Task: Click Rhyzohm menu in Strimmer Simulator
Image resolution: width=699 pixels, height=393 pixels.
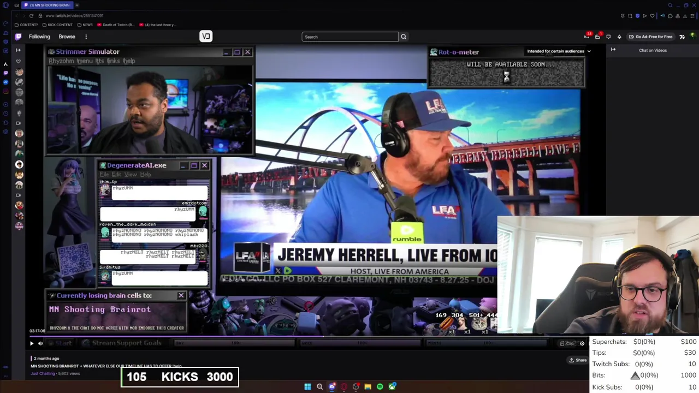Action: [61, 61]
